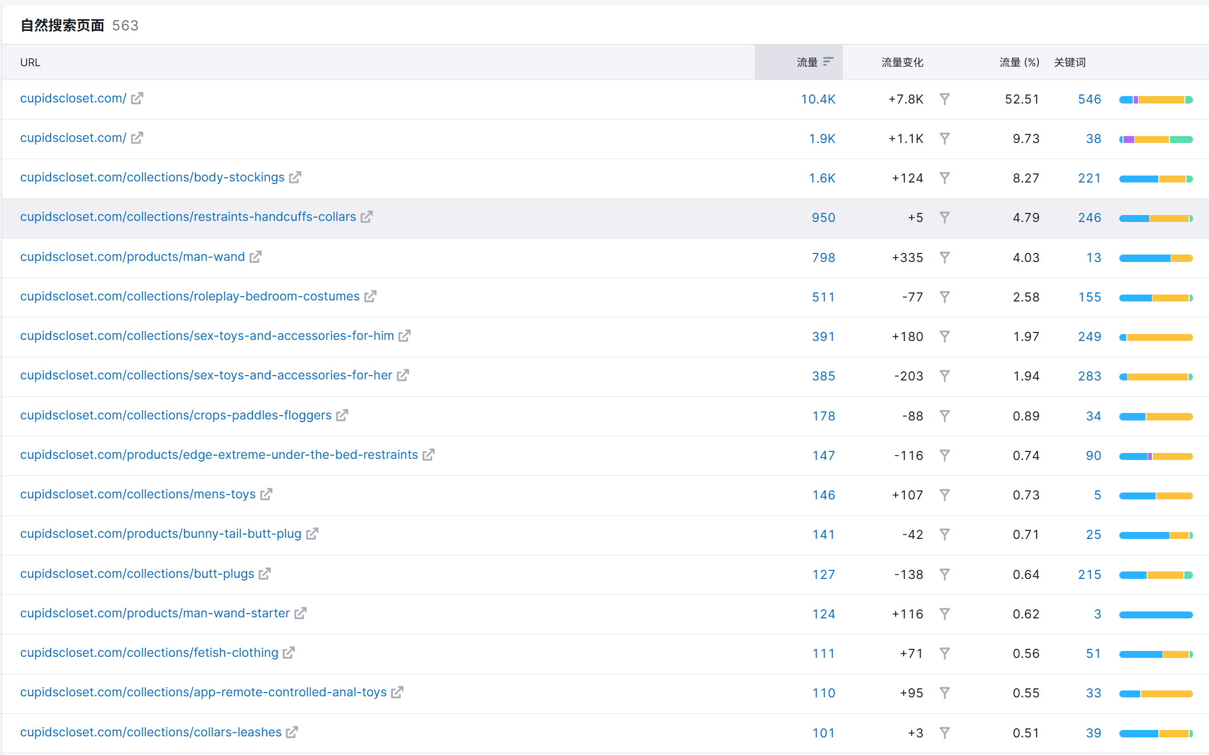Click keyword count 283 for accessories-for-her
Screen dimensions: 1209x755
pyautogui.click(x=1089, y=376)
